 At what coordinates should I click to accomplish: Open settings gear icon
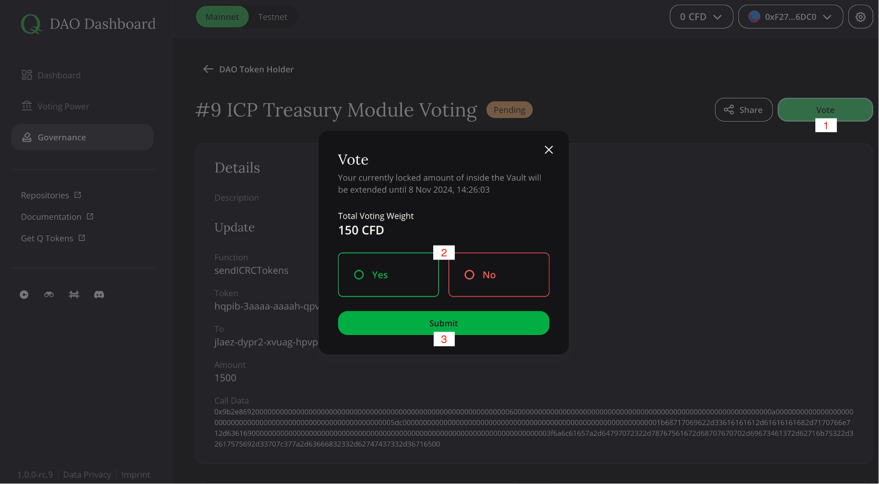[x=861, y=16]
